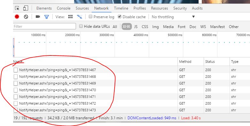250x126 pixels.
Task: Click the Filter text input field
Action: click(x=44, y=26)
